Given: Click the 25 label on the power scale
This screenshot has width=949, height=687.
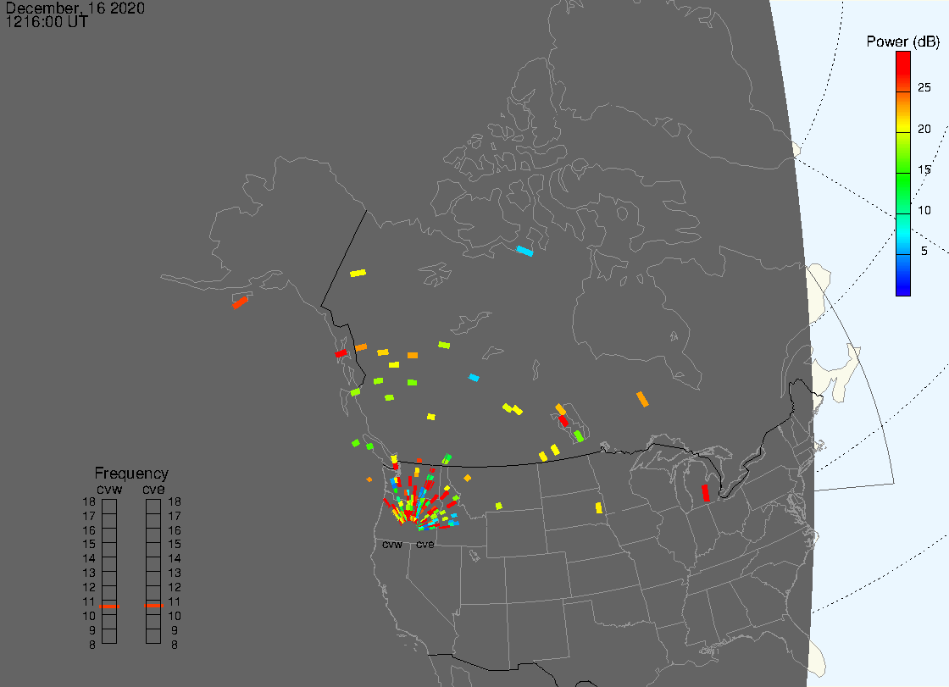Looking at the screenshot, I should pos(924,88).
